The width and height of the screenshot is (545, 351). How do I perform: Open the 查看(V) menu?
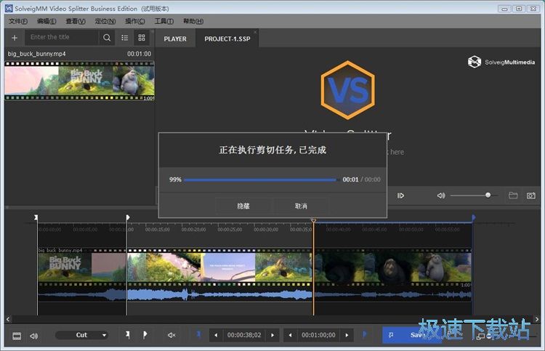[x=76, y=21]
